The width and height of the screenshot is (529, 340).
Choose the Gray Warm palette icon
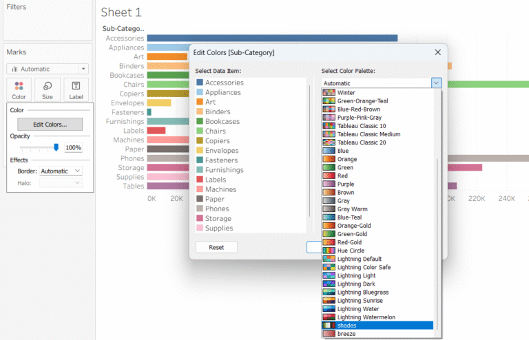(x=329, y=209)
